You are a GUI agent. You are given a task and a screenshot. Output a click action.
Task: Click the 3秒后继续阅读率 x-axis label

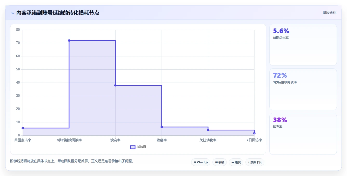pyautogui.click(x=69, y=140)
